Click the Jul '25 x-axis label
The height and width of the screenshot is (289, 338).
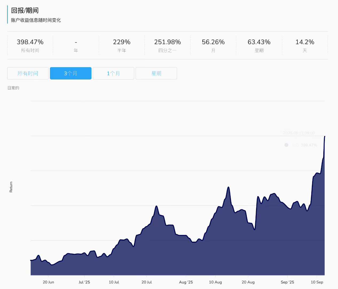click(84, 282)
